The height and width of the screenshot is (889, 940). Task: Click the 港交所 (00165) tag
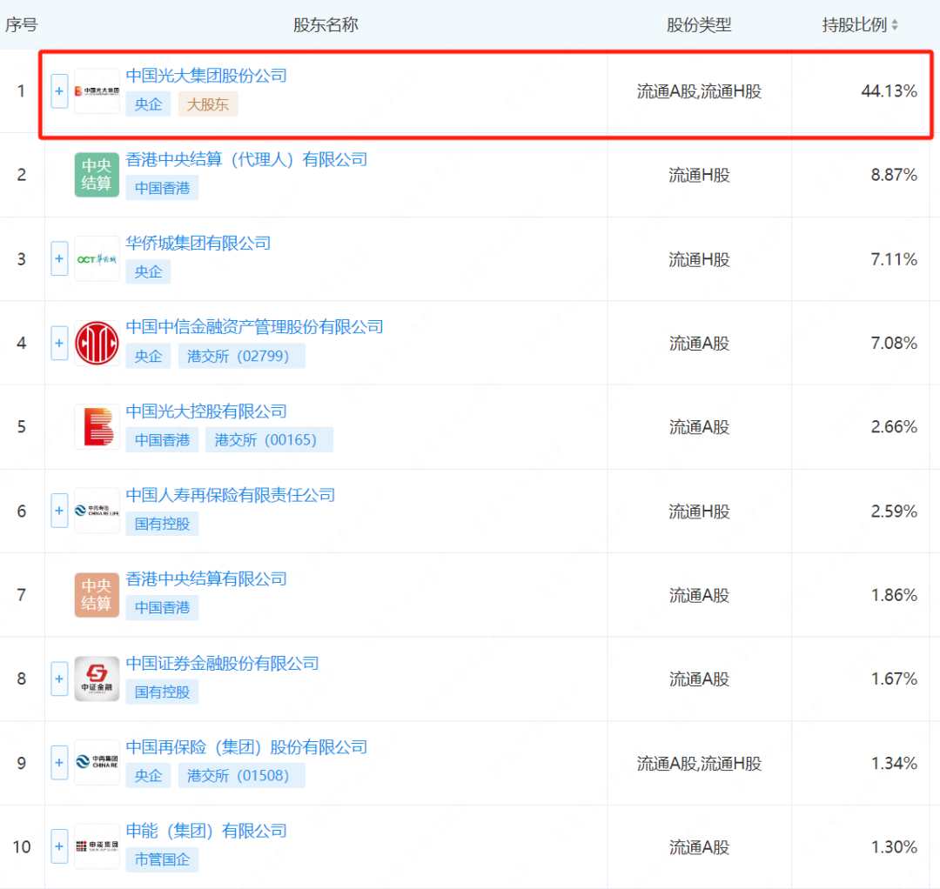269,439
